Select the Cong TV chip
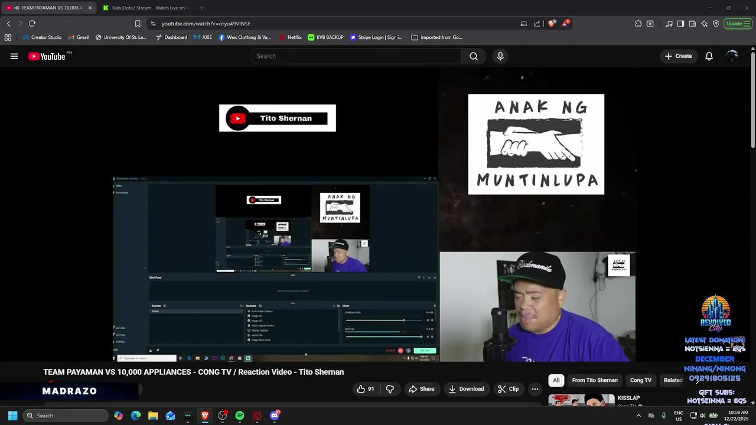Image resolution: width=756 pixels, height=425 pixels. tap(641, 380)
